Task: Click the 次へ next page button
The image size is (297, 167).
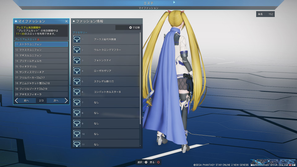Action: point(56,101)
